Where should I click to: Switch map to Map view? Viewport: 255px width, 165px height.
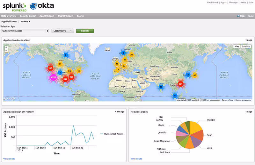click(x=237, y=47)
